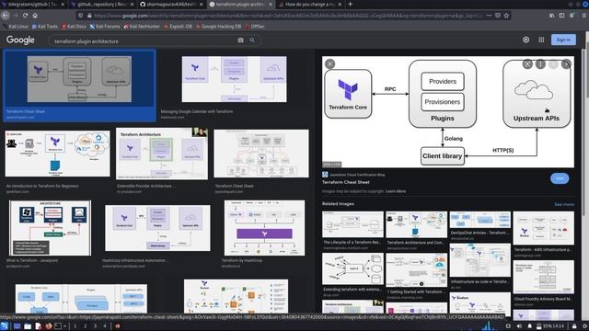Click the magnifier search button
The height and width of the screenshot is (331, 589).
pyautogui.click(x=252, y=40)
